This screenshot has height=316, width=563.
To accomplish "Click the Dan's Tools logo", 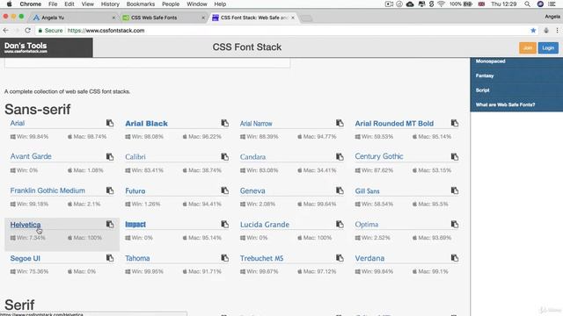I will pos(26,47).
